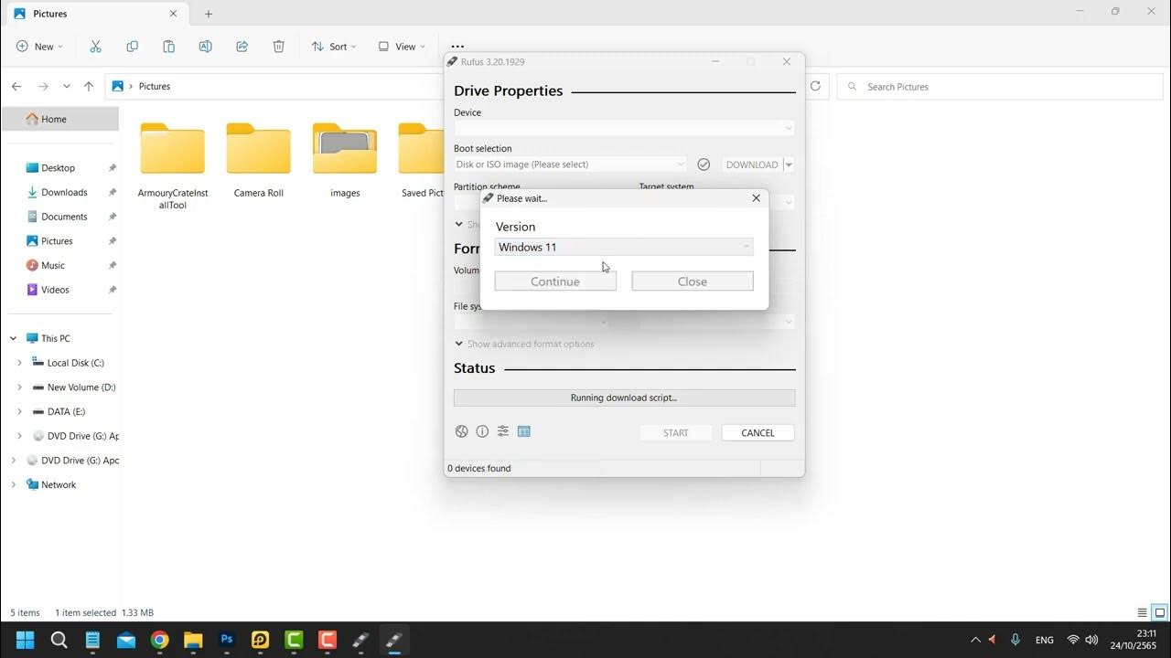This screenshot has width=1171, height=658.
Task: Click the CANCEL button in Rufus
Action: pos(757,433)
